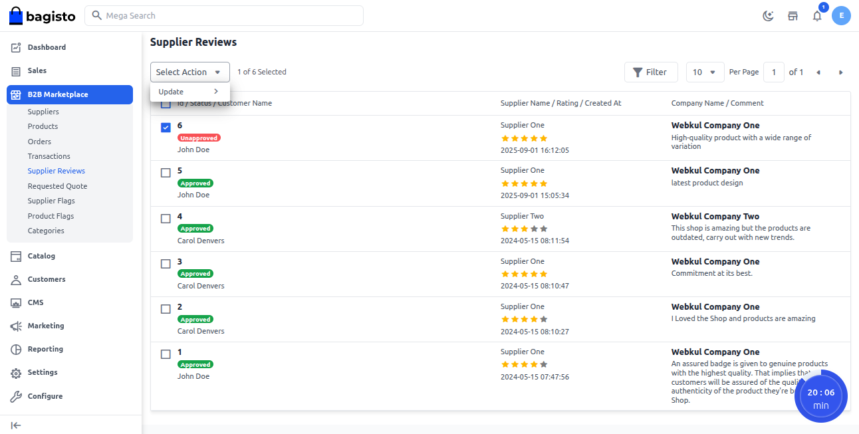Go to previous page arrow

coord(818,72)
